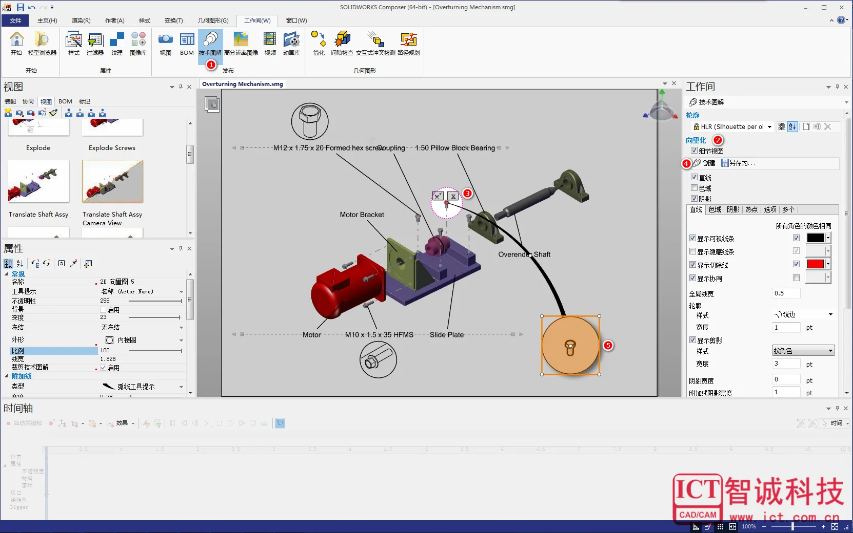Open the 时间 button in timeline toolbar

pyautogui.click(x=835, y=423)
